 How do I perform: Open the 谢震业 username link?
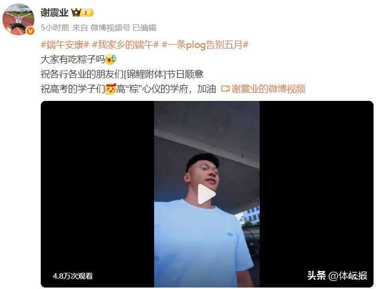tap(54, 12)
